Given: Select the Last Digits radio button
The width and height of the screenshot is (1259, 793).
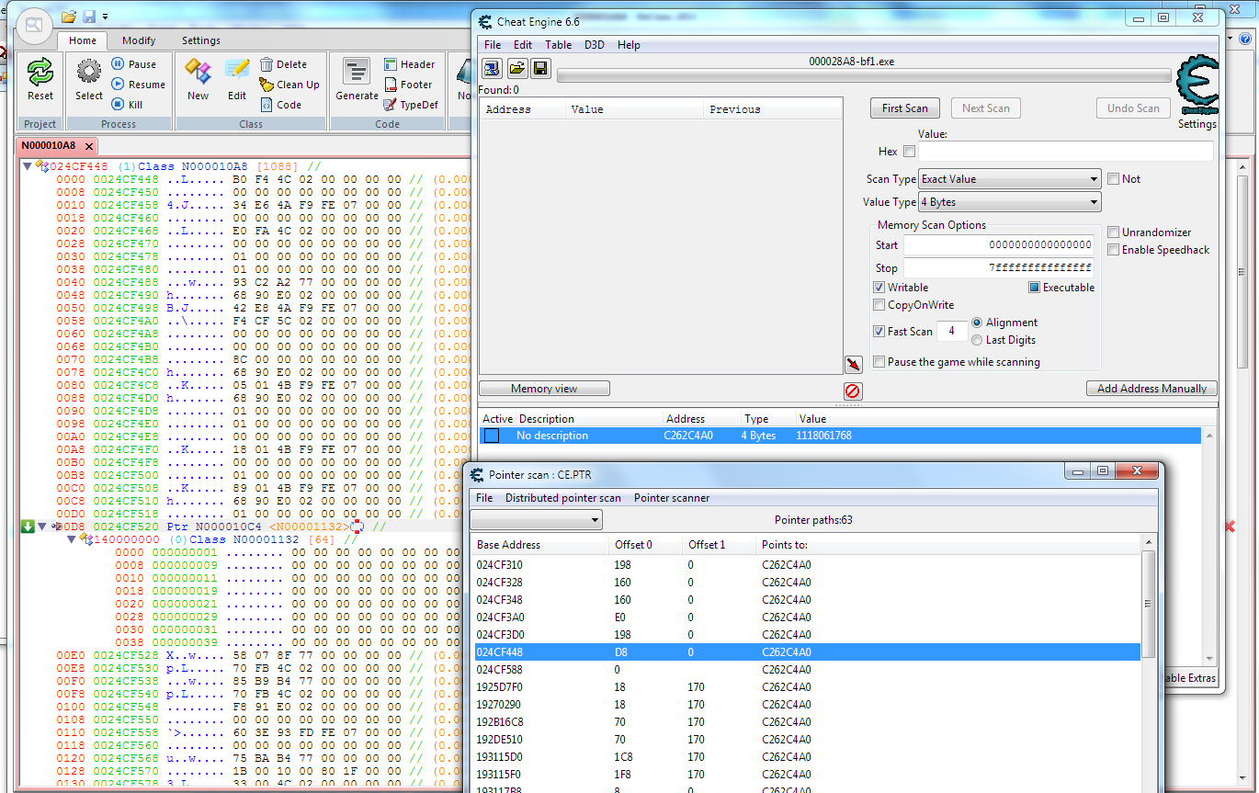Looking at the screenshot, I should point(977,340).
